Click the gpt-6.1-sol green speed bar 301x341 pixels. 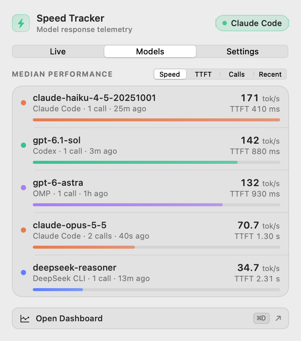pos(135,162)
